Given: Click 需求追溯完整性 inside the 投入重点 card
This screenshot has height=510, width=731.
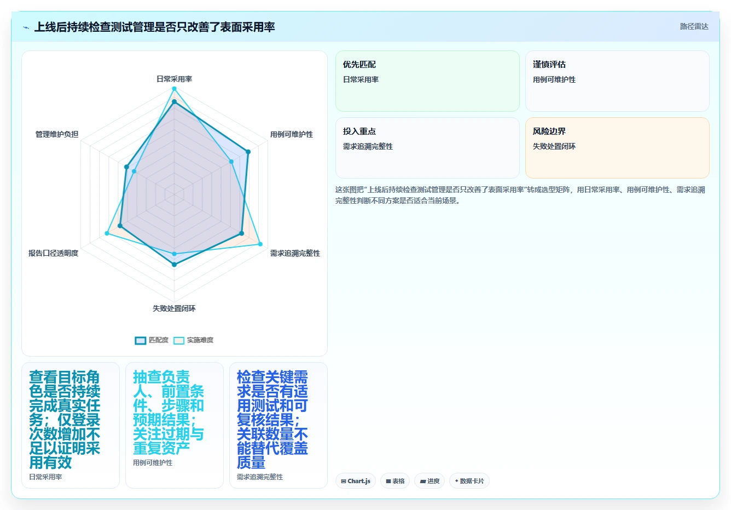Looking at the screenshot, I should coord(368,146).
